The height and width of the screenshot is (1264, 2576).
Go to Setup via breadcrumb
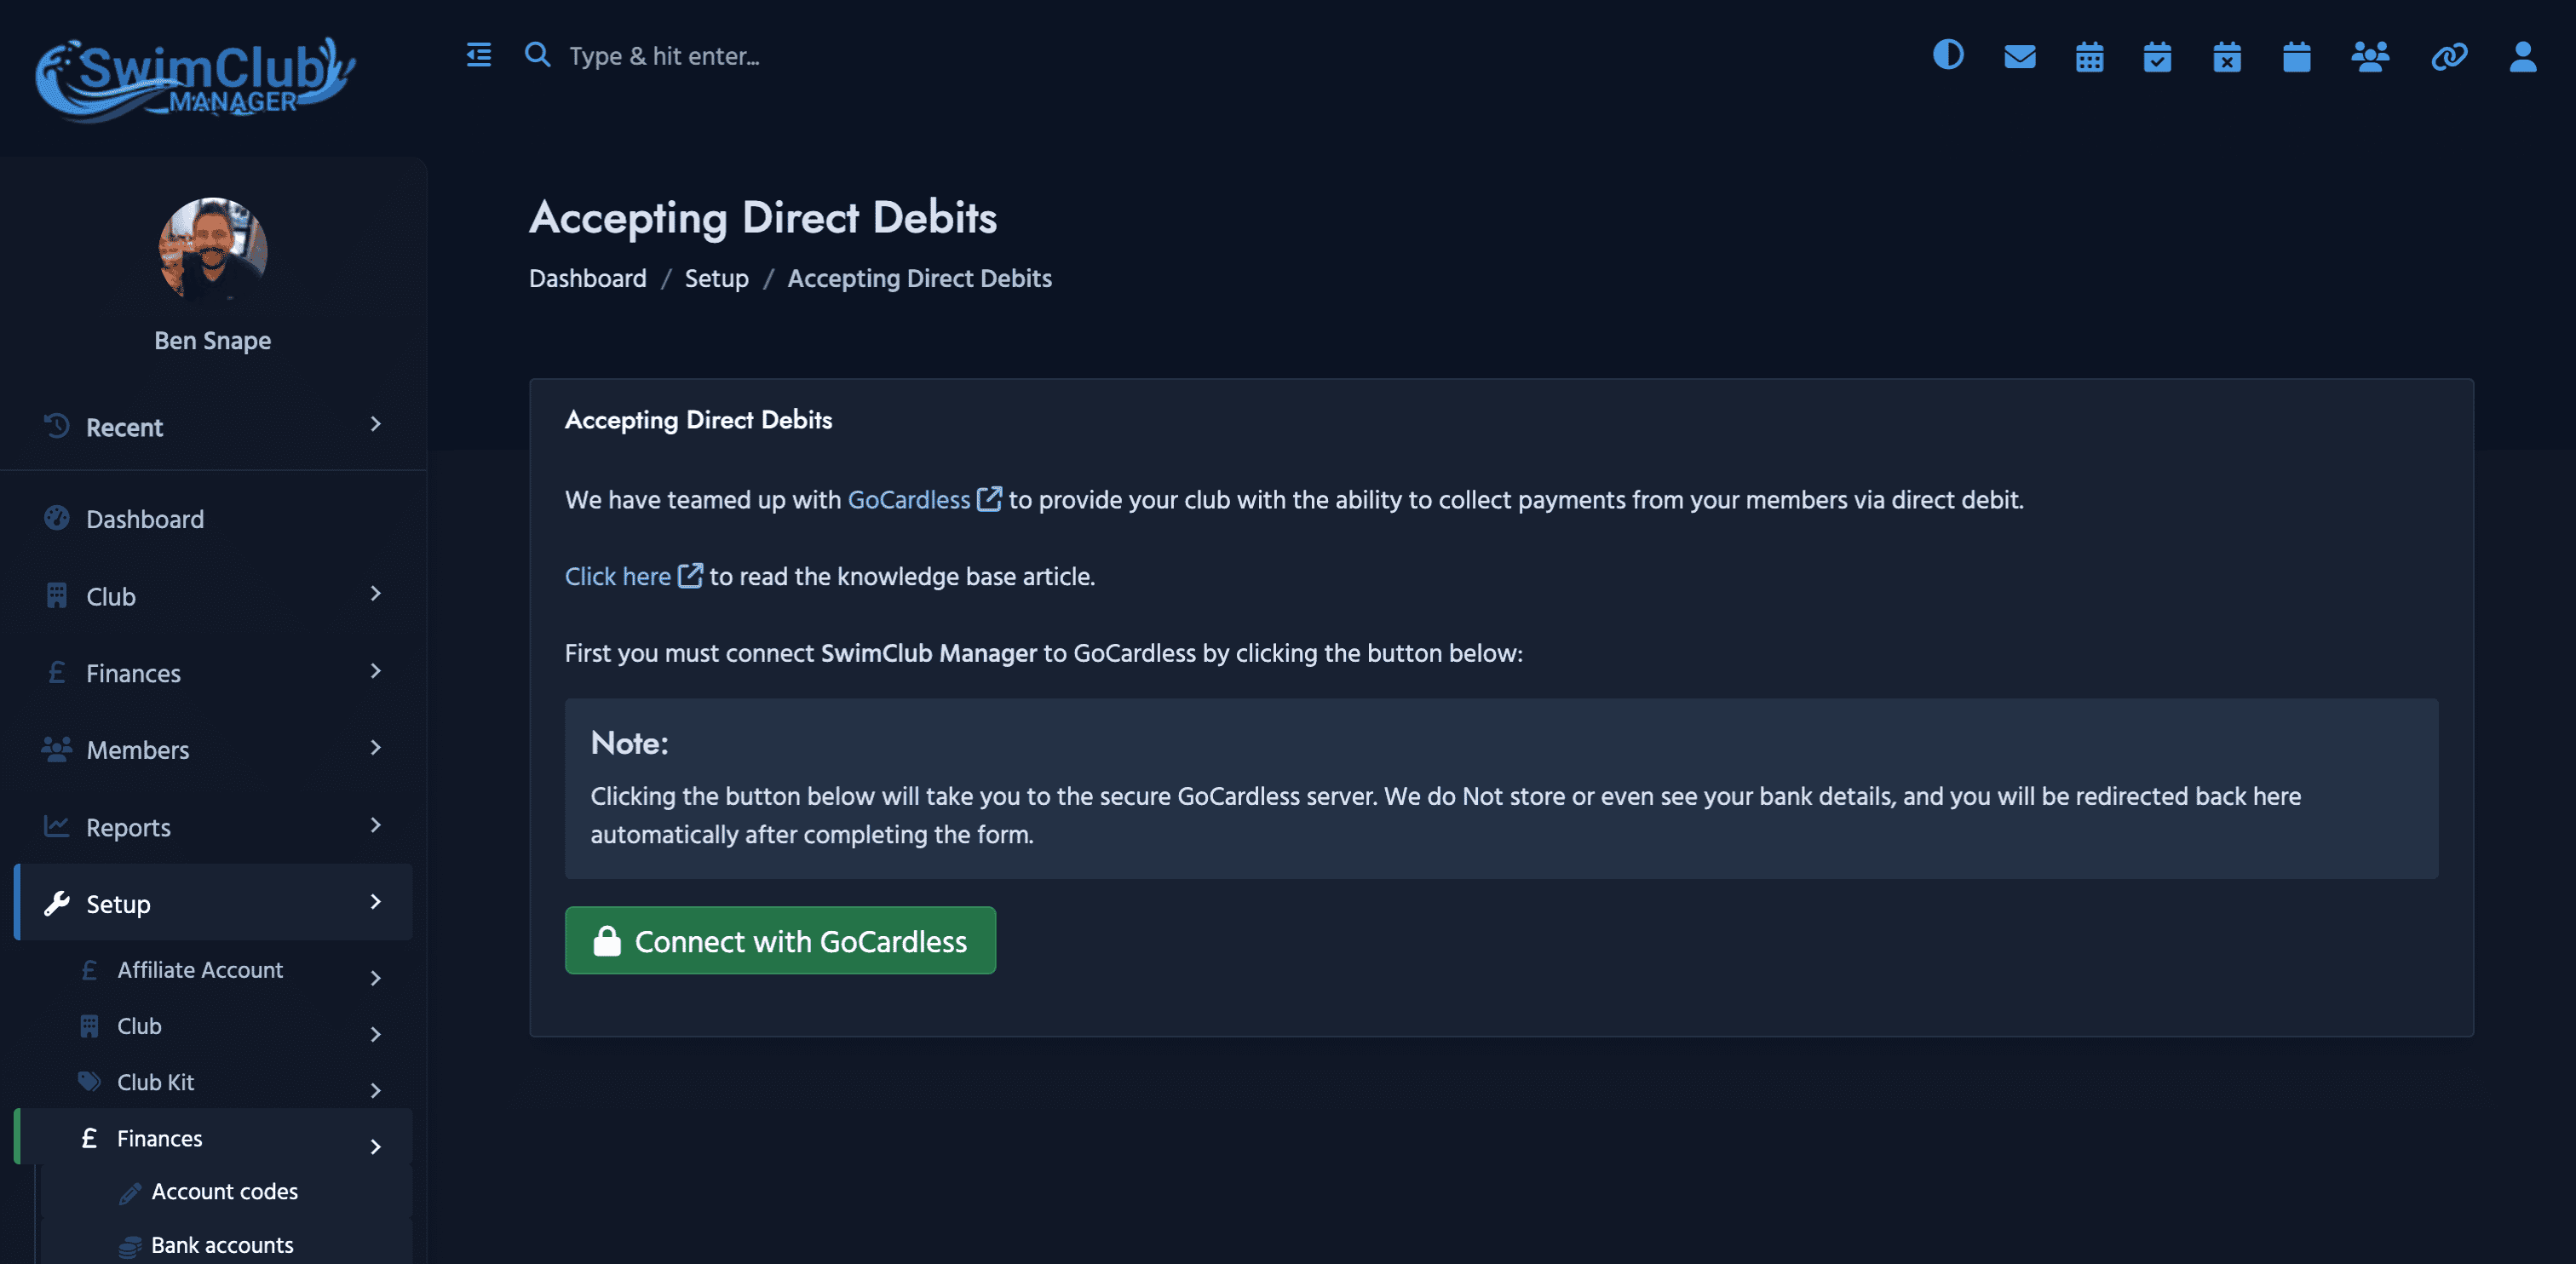point(717,278)
